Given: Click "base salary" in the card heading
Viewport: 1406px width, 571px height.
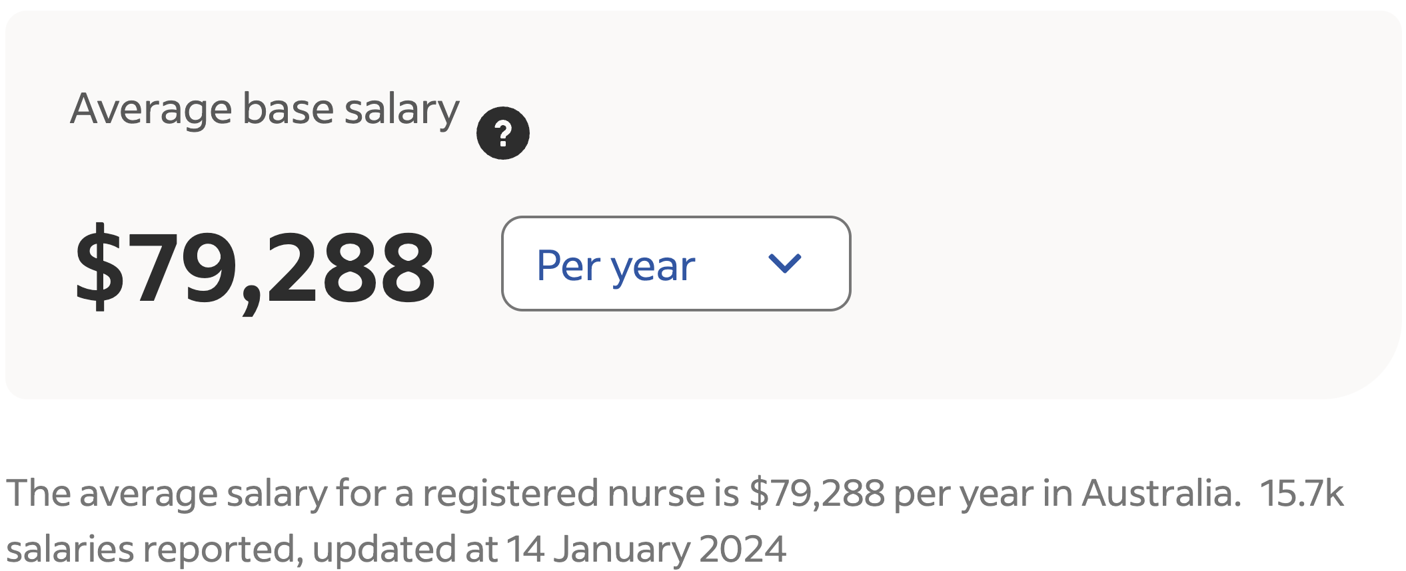Looking at the screenshot, I should click(x=351, y=109).
